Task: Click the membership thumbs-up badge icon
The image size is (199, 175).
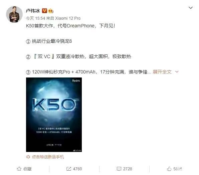Action: [51, 11]
